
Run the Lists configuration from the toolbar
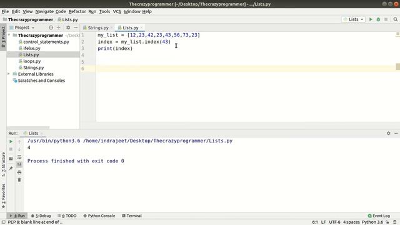tap(371, 19)
